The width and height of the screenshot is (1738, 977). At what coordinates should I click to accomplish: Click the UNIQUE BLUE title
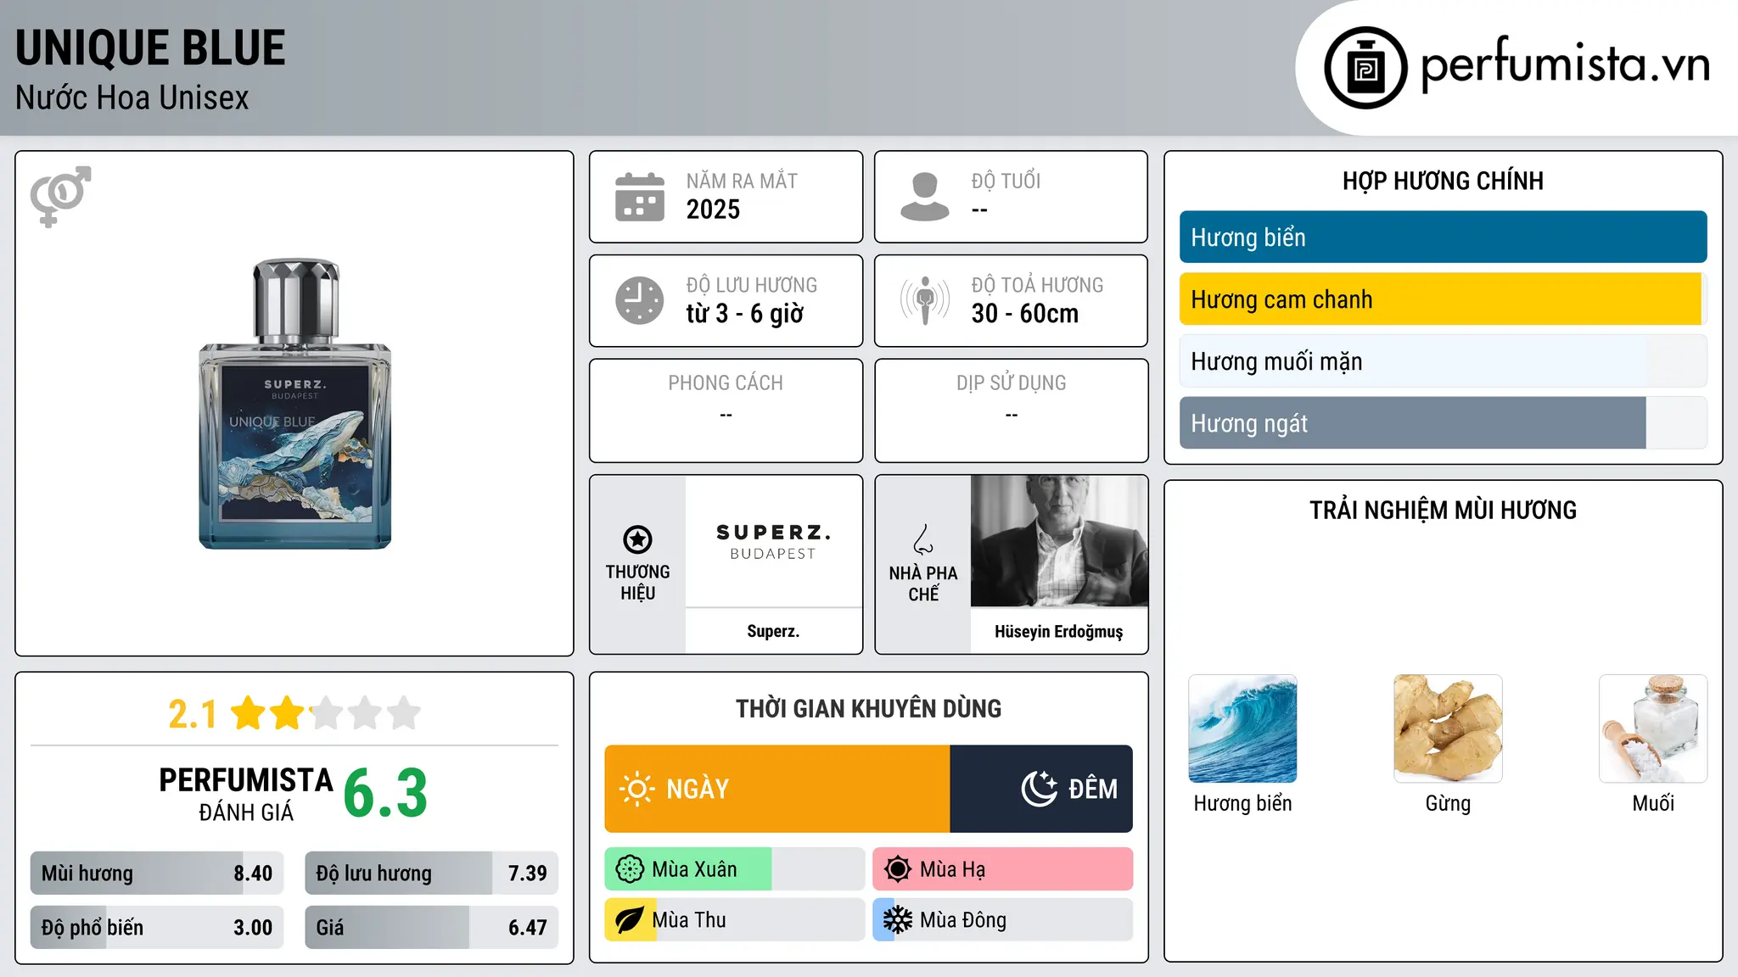[150, 48]
